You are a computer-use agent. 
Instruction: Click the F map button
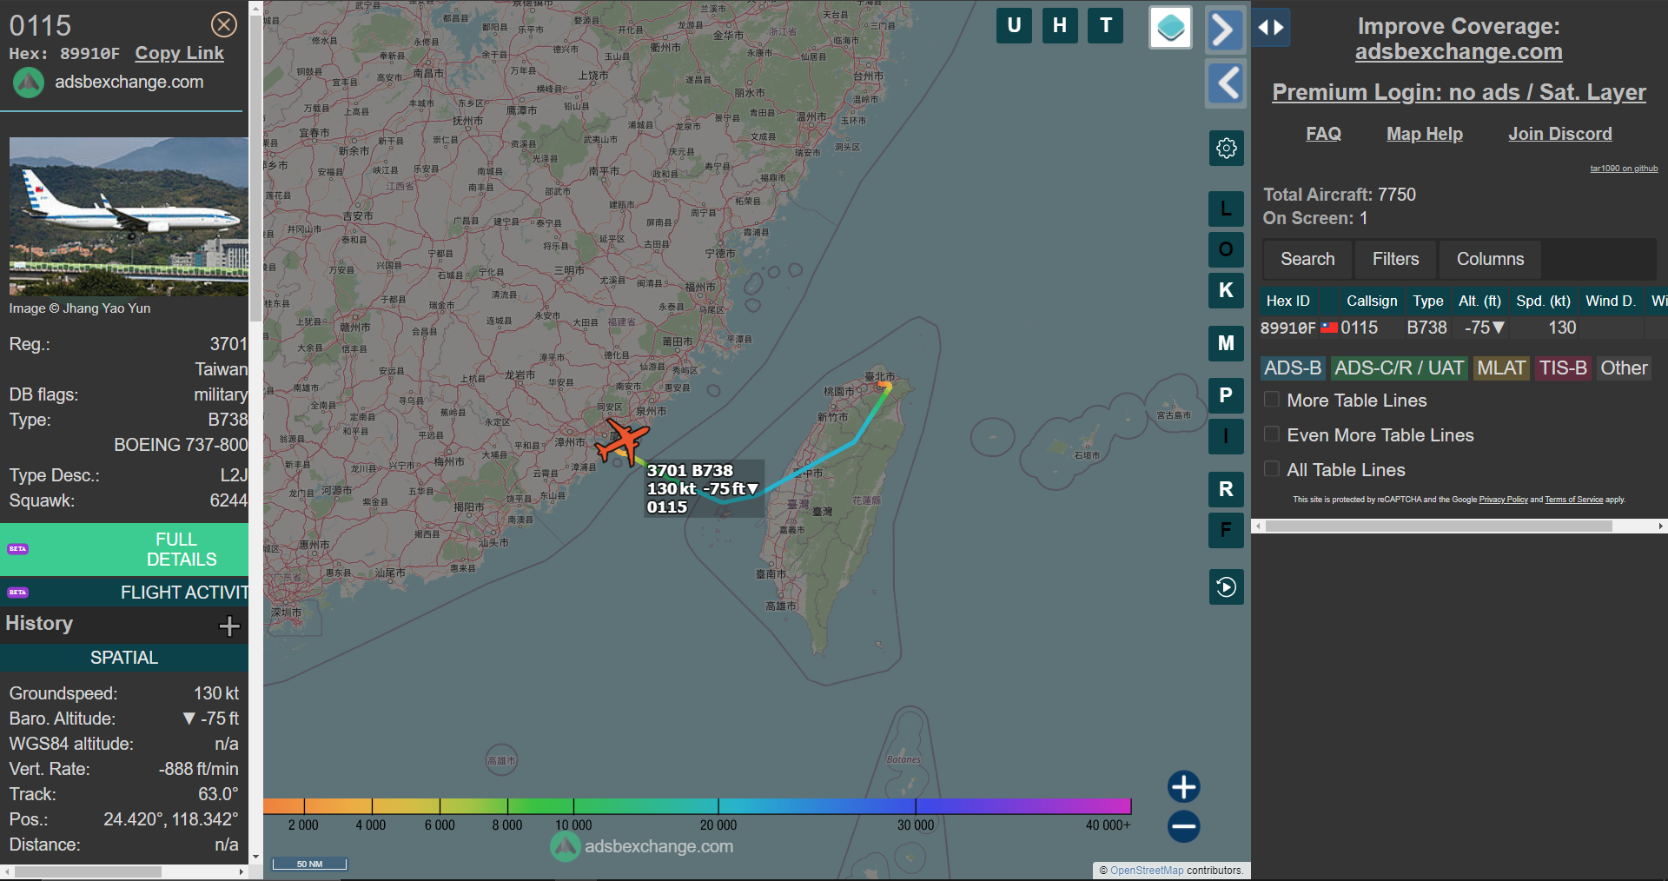(x=1226, y=530)
